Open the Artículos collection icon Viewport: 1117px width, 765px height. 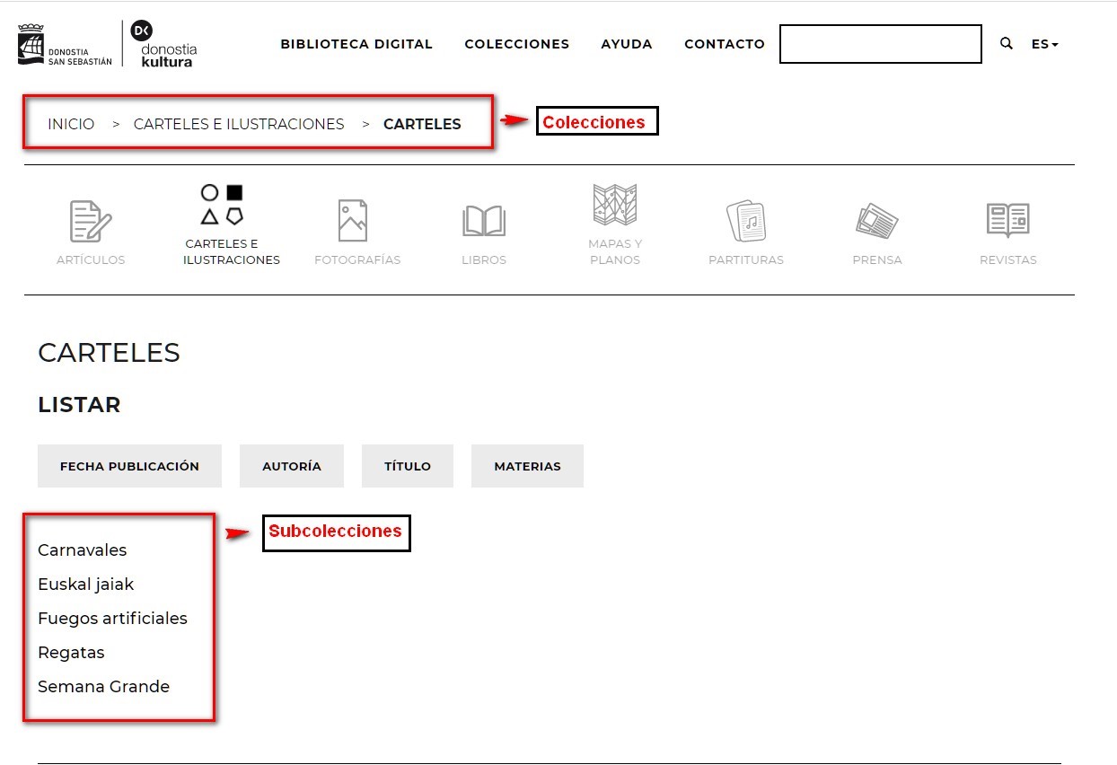91,221
